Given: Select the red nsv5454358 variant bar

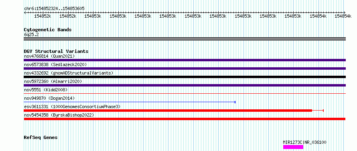Looking at the screenshot, I should click(x=185, y=119).
